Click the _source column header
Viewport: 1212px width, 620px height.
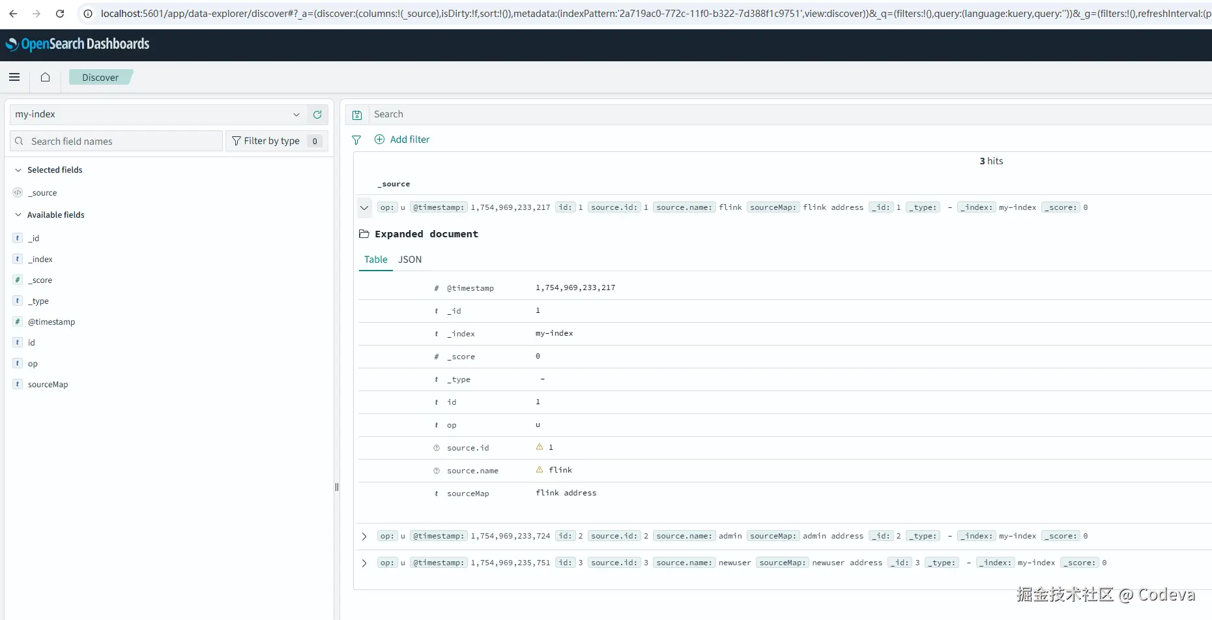[x=394, y=184]
